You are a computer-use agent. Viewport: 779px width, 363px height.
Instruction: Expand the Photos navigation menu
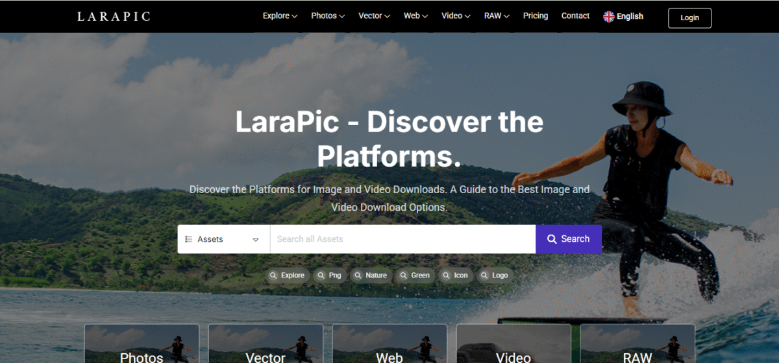328,16
